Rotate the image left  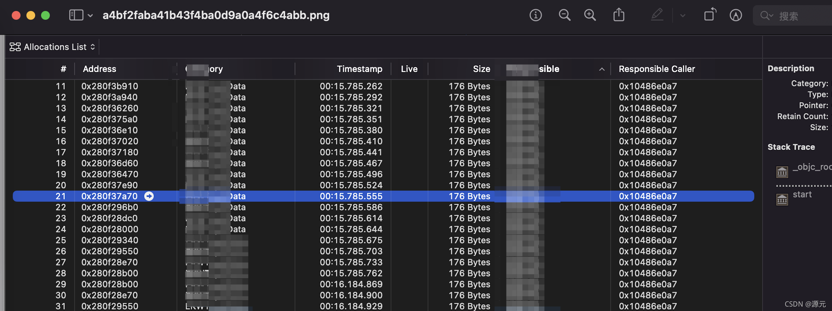pyautogui.click(x=710, y=14)
